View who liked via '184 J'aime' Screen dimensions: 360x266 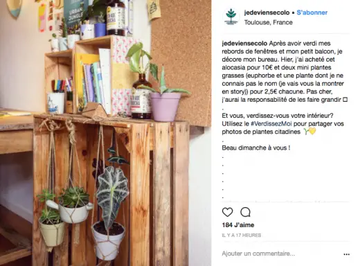tap(238, 225)
